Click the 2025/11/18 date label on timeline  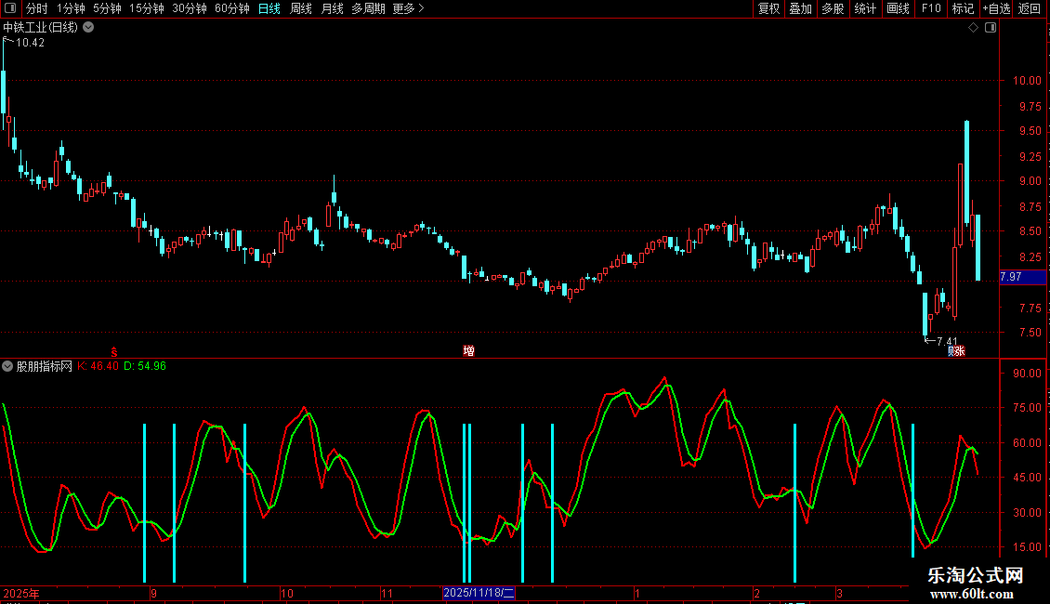pyautogui.click(x=479, y=593)
